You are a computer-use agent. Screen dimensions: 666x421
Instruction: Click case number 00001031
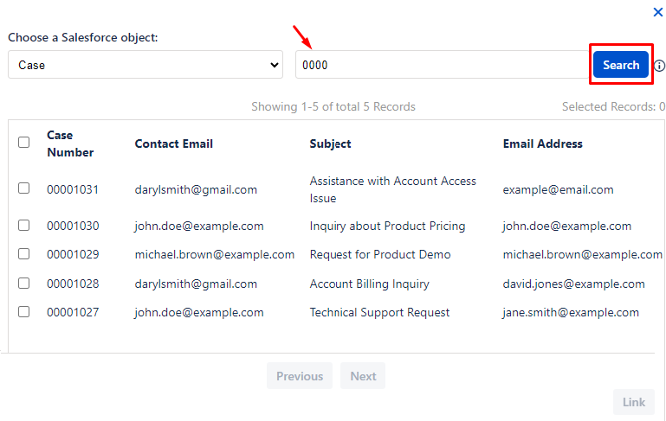(x=73, y=189)
